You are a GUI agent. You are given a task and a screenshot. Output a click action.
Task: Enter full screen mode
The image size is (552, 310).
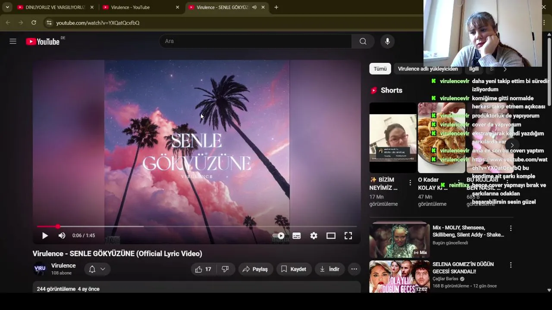pos(348,236)
